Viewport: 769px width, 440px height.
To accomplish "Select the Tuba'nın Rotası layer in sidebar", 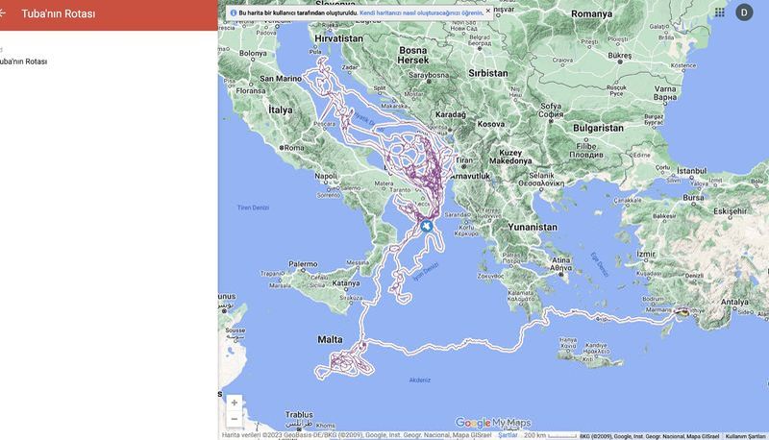I will point(23,61).
